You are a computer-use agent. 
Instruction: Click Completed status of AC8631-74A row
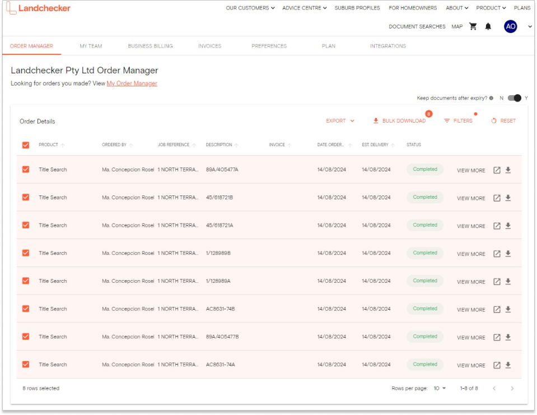click(x=425, y=365)
